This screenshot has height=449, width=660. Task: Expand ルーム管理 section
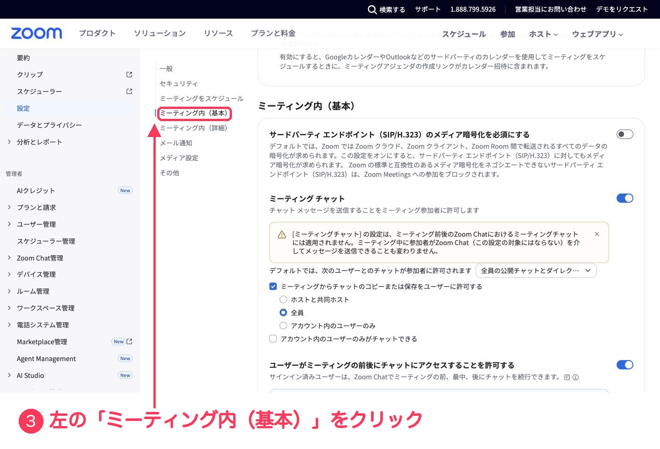(x=9, y=291)
